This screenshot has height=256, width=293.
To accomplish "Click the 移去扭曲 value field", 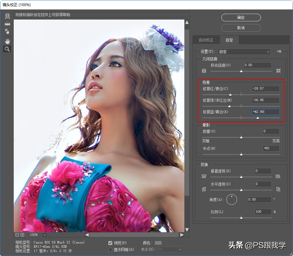I will [x=257, y=65].
